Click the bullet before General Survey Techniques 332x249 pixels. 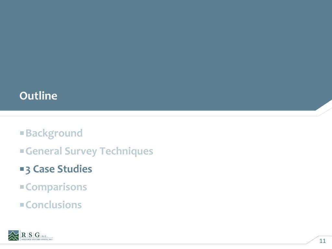tap(22, 151)
